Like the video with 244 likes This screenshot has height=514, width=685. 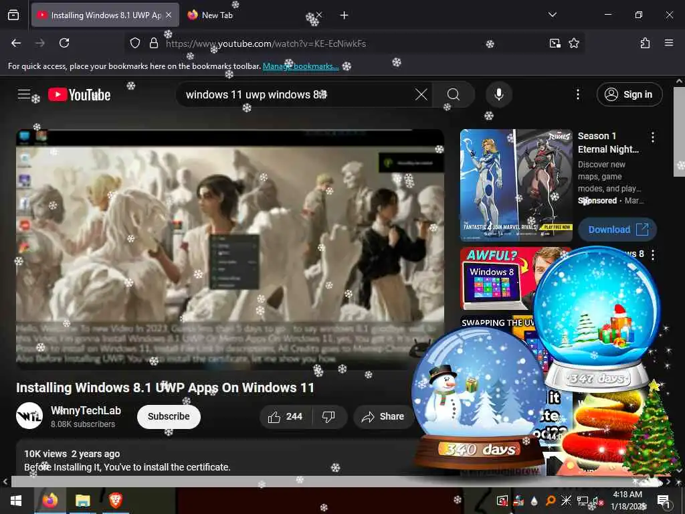pos(286,416)
